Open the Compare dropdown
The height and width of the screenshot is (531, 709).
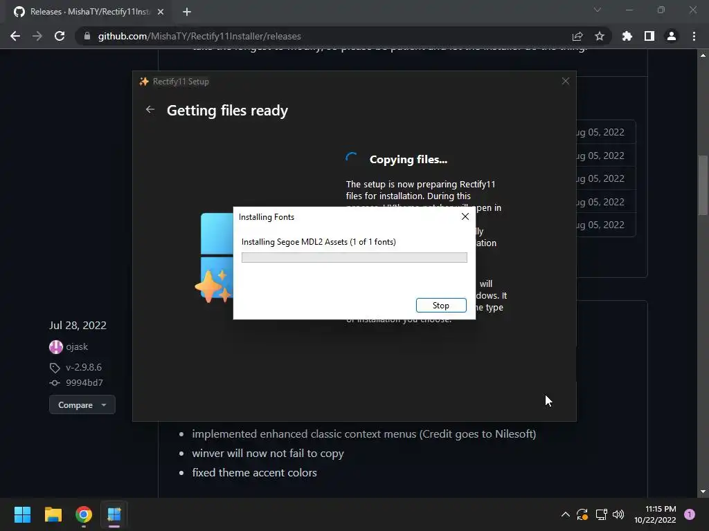click(x=82, y=405)
